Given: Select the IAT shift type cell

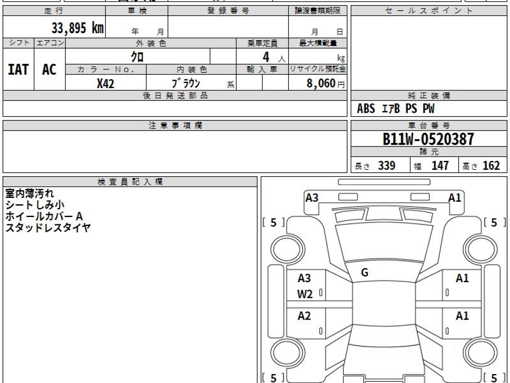Looking at the screenshot, I should [18, 69].
